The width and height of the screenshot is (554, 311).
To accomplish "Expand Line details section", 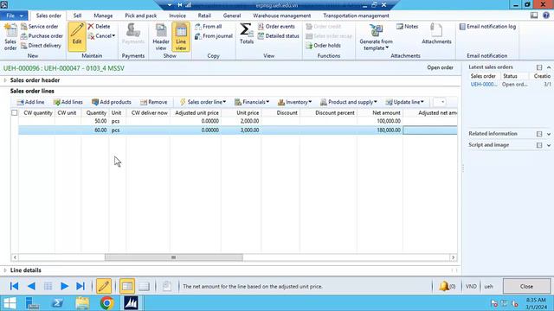I will coord(5,270).
